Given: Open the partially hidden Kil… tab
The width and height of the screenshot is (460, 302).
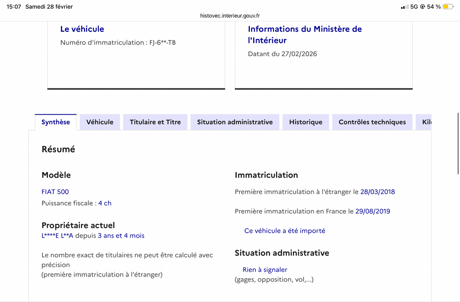Looking at the screenshot, I should point(426,122).
